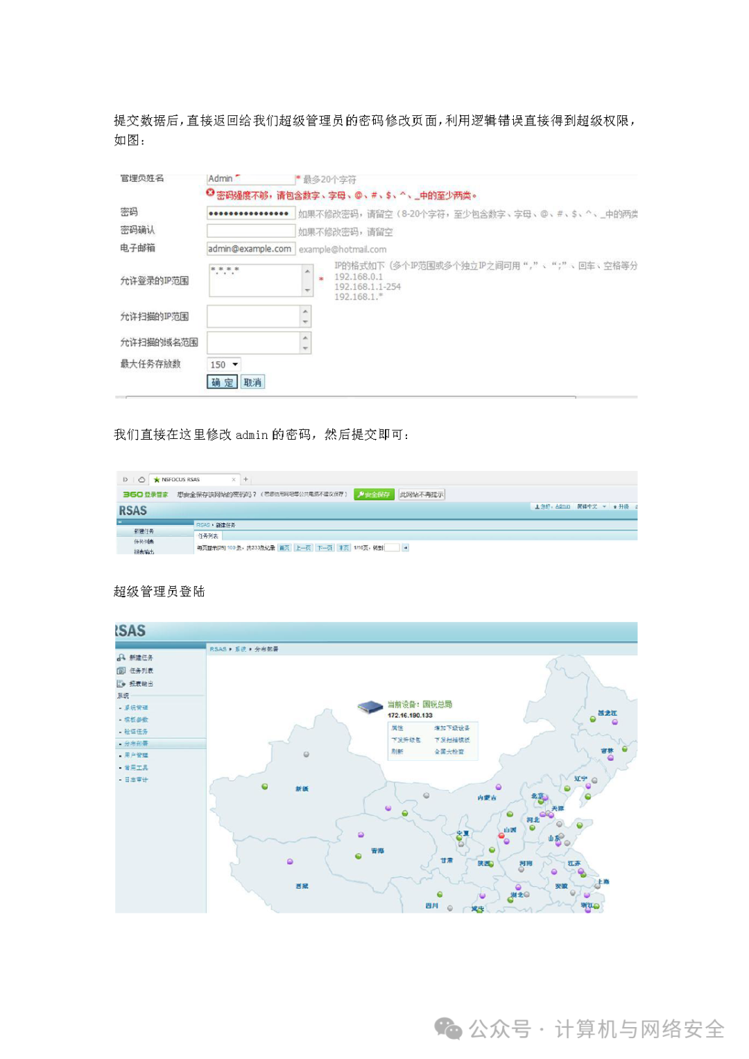Click scroll-down arrow of 允许登录的IP范围 box
The width and height of the screenshot is (749, 1059).
[307, 291]
